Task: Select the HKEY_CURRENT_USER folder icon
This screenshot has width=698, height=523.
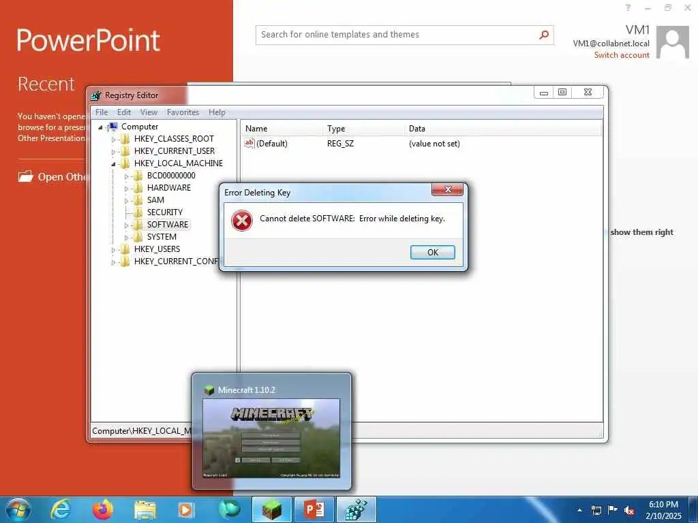Action: pos(125,151)
